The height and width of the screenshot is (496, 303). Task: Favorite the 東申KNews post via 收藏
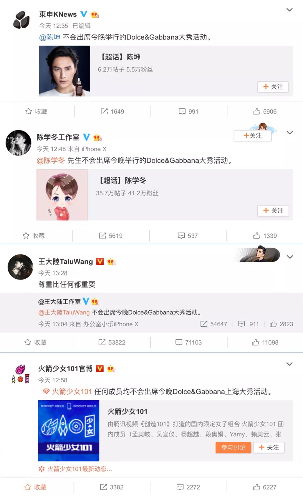click(x=36, y=111)
